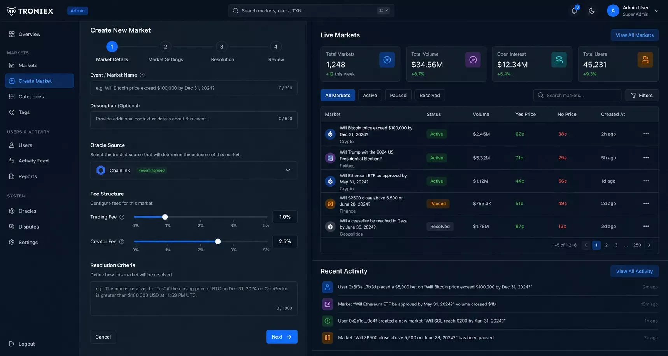
Task: Focus the global search markets field
Action: click(311, 10)
